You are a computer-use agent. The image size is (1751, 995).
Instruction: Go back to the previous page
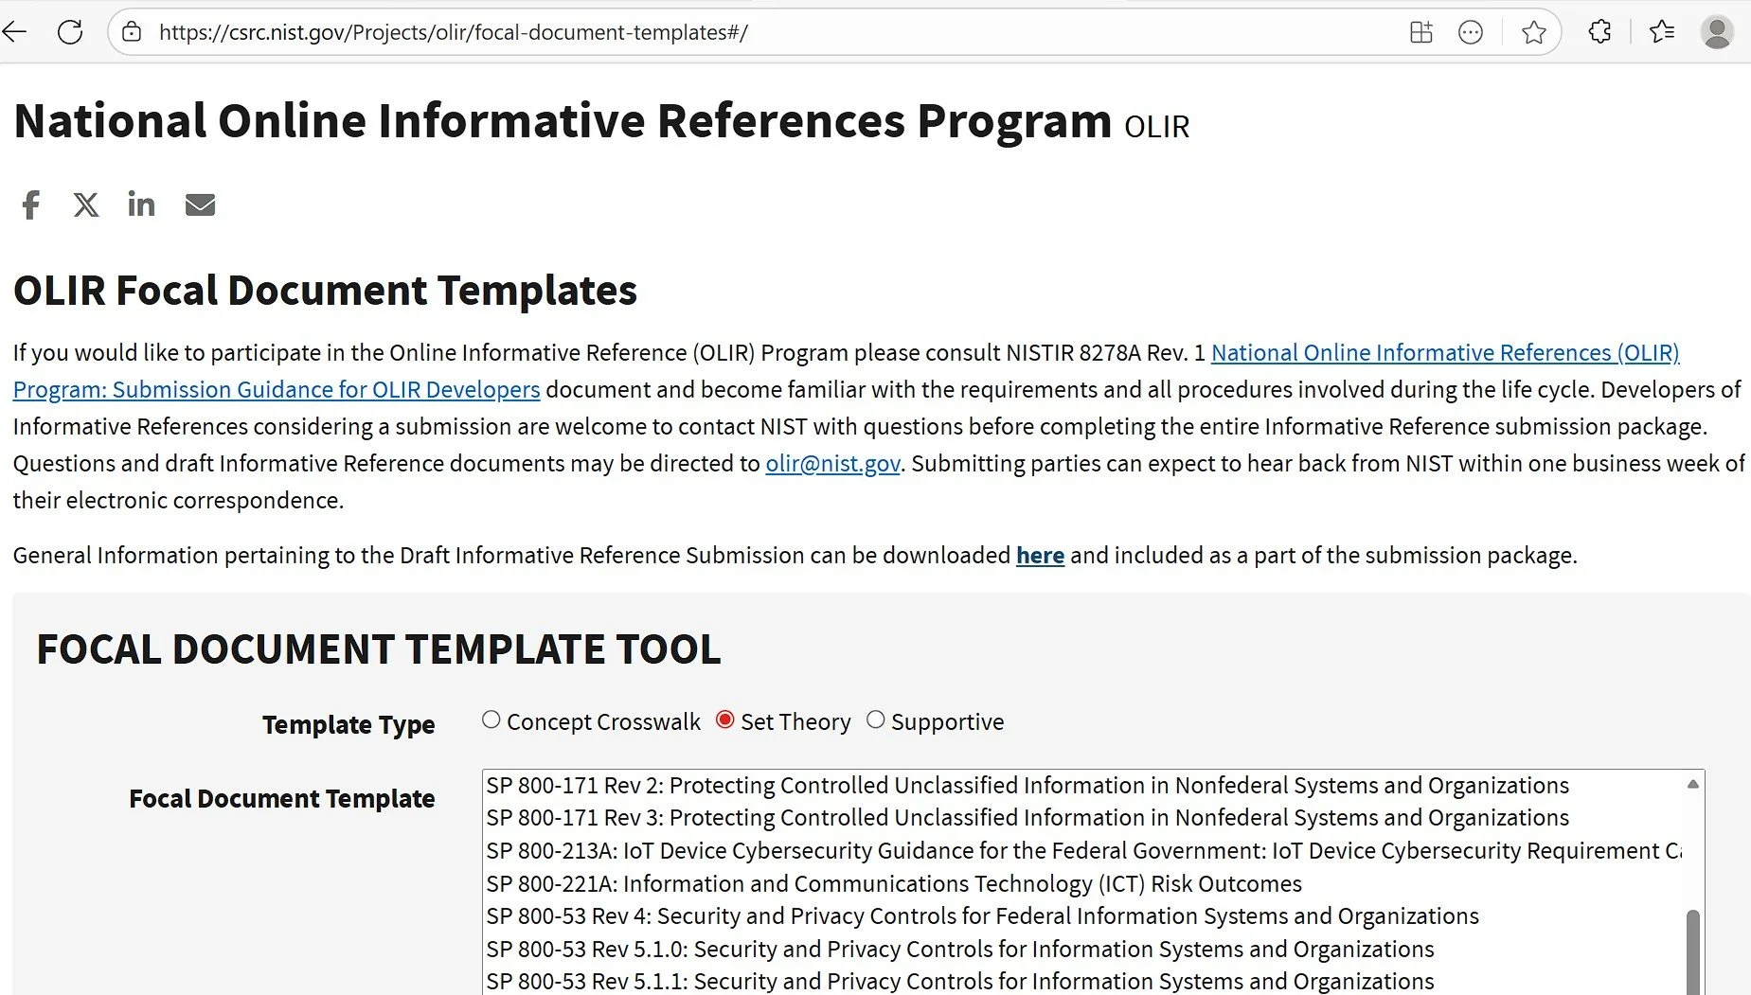pos(14,32)
